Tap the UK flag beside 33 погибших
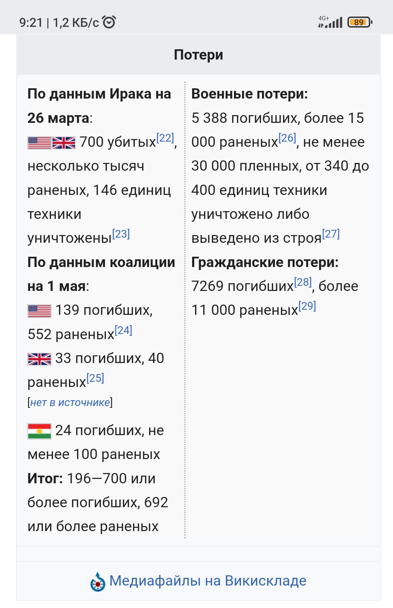 pyautogui.click(x=39, y=359)
